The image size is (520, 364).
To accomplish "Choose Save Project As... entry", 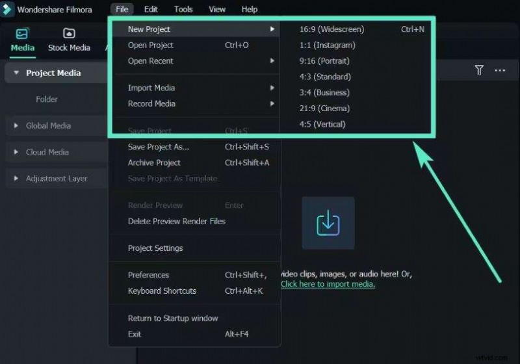I will pos(196,147).
